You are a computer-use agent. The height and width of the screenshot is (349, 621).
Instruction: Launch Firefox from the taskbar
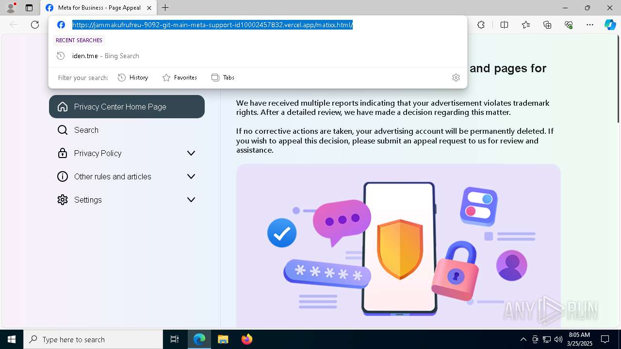[246, 339]
